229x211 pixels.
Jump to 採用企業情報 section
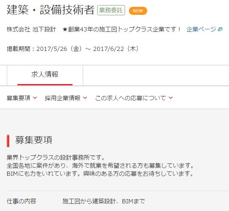coord(62,98)
